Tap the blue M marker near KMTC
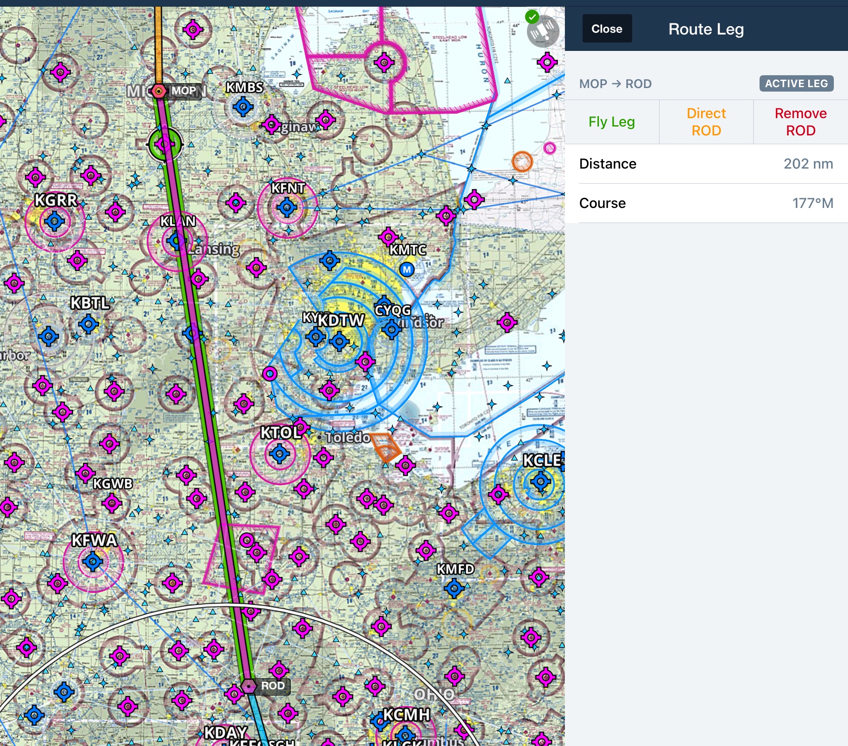The image size is (848, 746). [x=407, y=269]
